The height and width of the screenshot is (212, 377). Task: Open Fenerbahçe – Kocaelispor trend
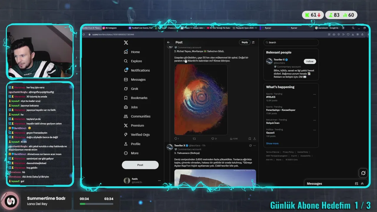281,110
